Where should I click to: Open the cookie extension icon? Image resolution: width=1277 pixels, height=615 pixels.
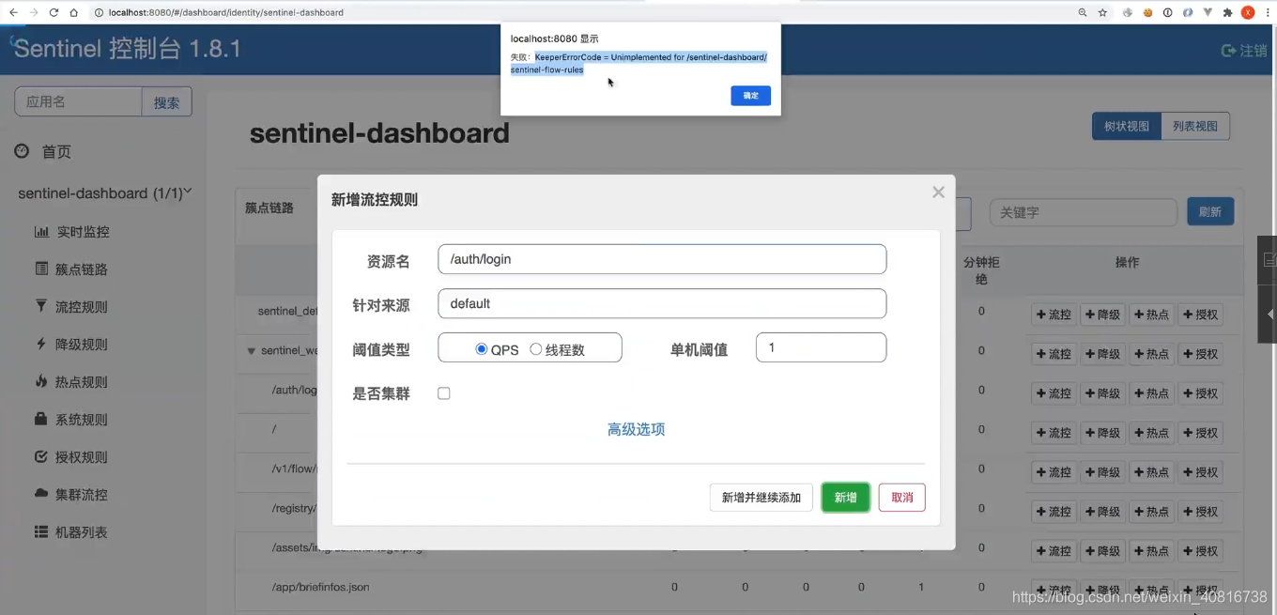coord(1147,12)
